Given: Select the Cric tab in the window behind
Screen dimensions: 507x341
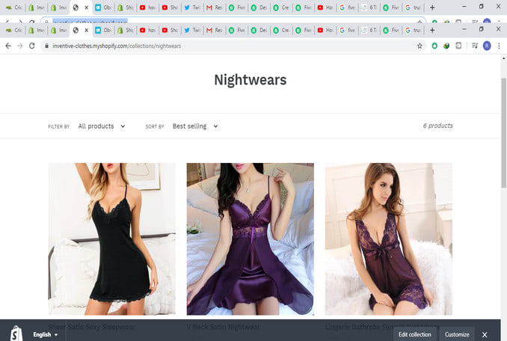Looking at the screenshot, I should (x=13, y=7).
